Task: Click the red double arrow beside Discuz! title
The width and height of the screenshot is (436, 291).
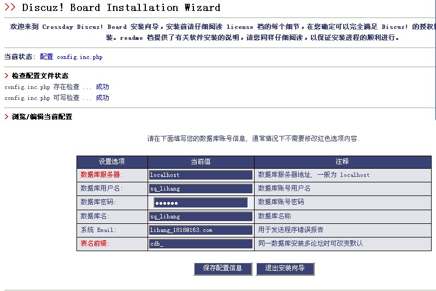Action: click(x=10, y=7)
